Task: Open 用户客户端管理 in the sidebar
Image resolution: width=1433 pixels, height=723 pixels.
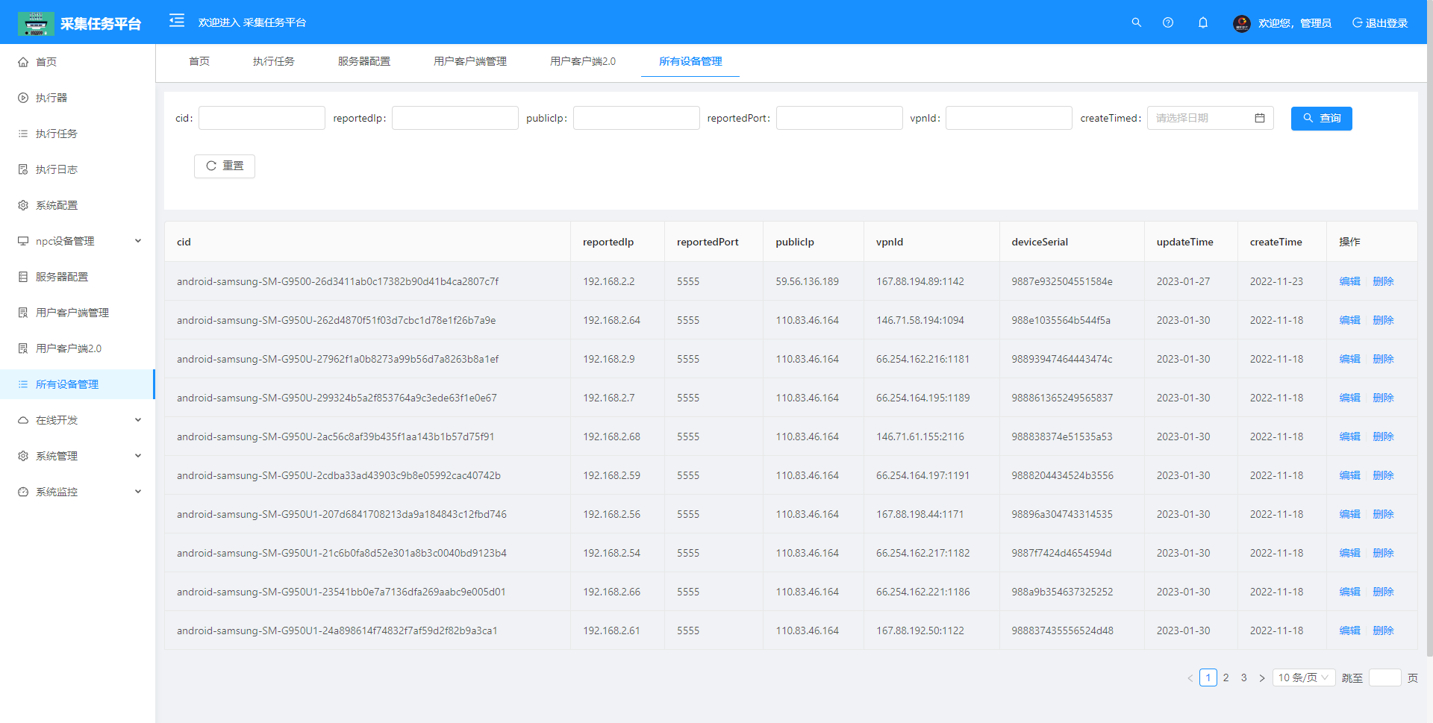Action: 78,313
